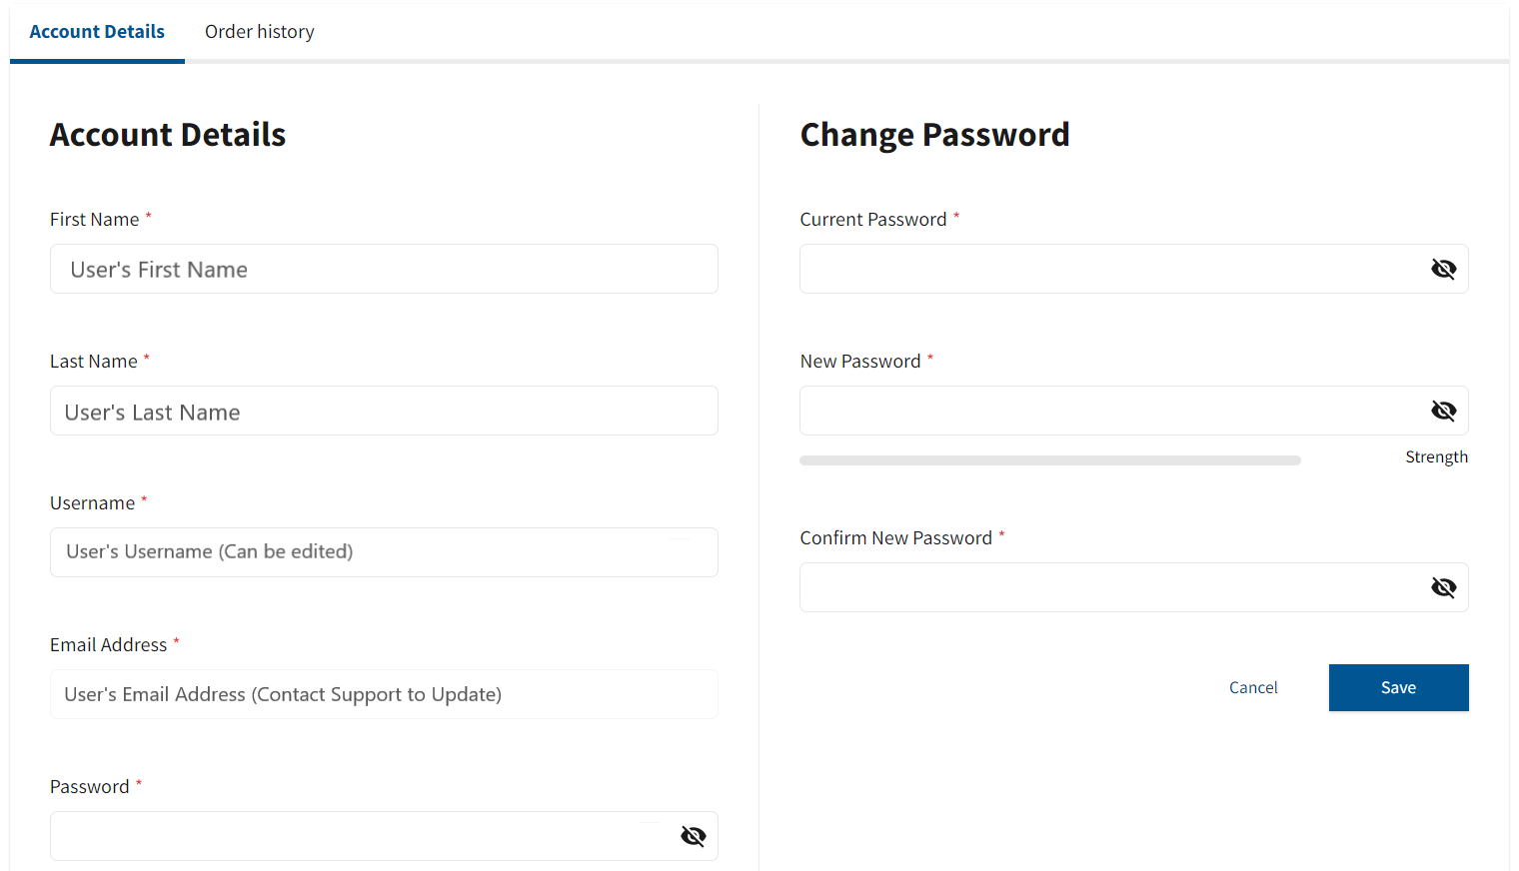Screen dimensions: 1519x871
Task: Click into the Last Name text box
Action: tap(384, 412)
